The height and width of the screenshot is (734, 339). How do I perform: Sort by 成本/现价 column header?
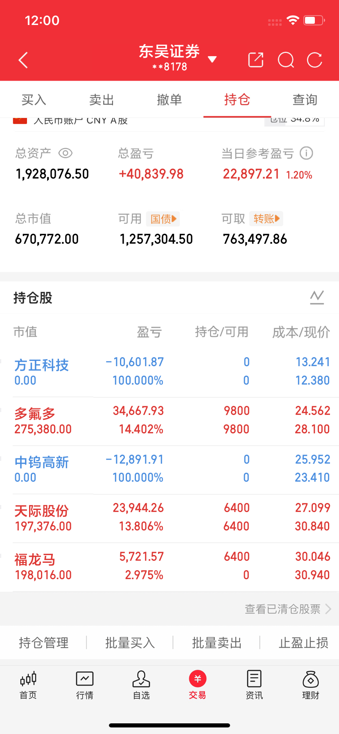(x=301, y=332)
